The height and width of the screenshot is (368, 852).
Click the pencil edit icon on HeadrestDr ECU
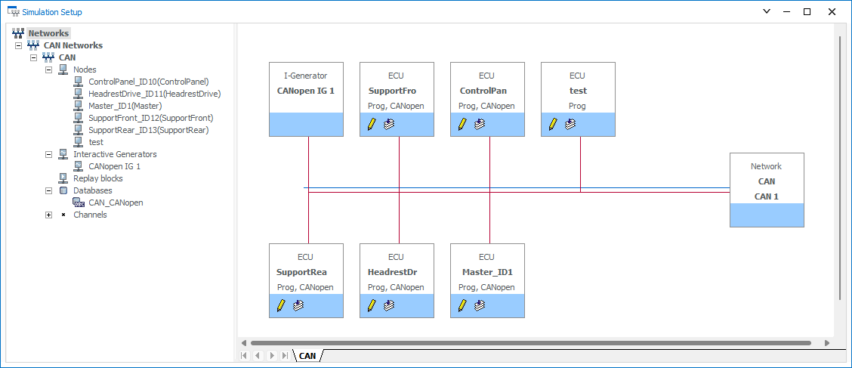tap(371, 305)
